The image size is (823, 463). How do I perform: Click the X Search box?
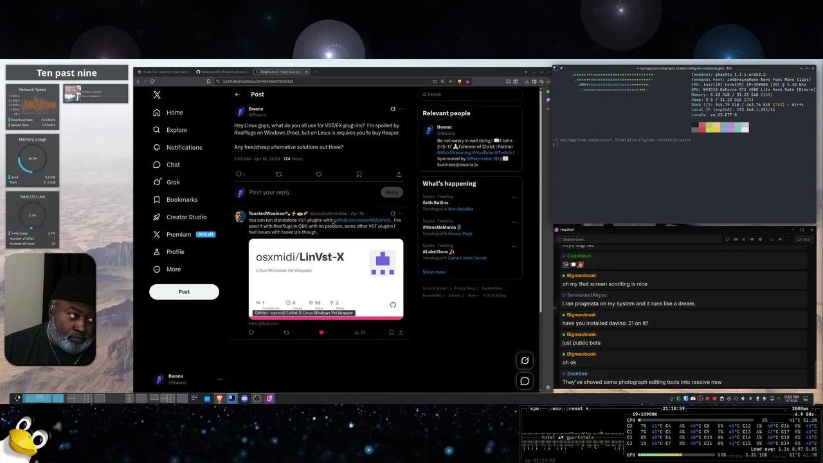pyautogui.click(x=470, y=95)
